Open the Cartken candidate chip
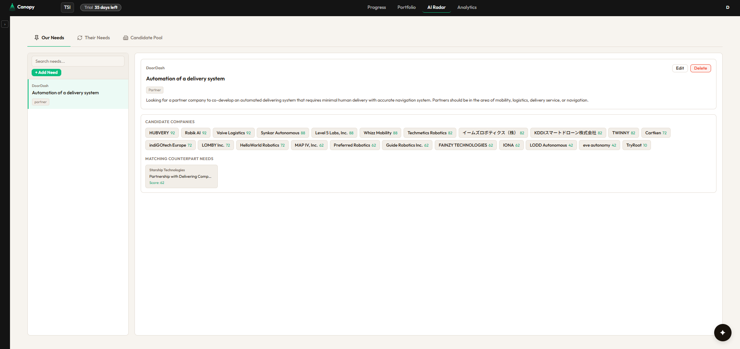The width and height of the screenshot is (740, 349). 656,133
